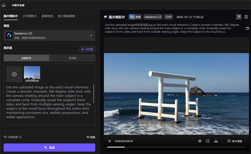Add a reference image with plus button

(x=14, y=74)
